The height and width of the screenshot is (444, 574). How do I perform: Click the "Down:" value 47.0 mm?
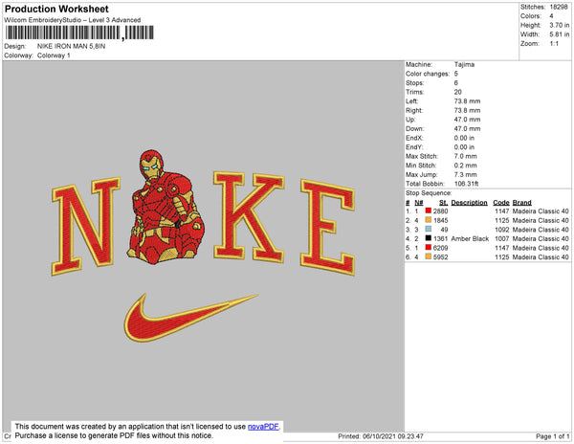pos(467,128)
